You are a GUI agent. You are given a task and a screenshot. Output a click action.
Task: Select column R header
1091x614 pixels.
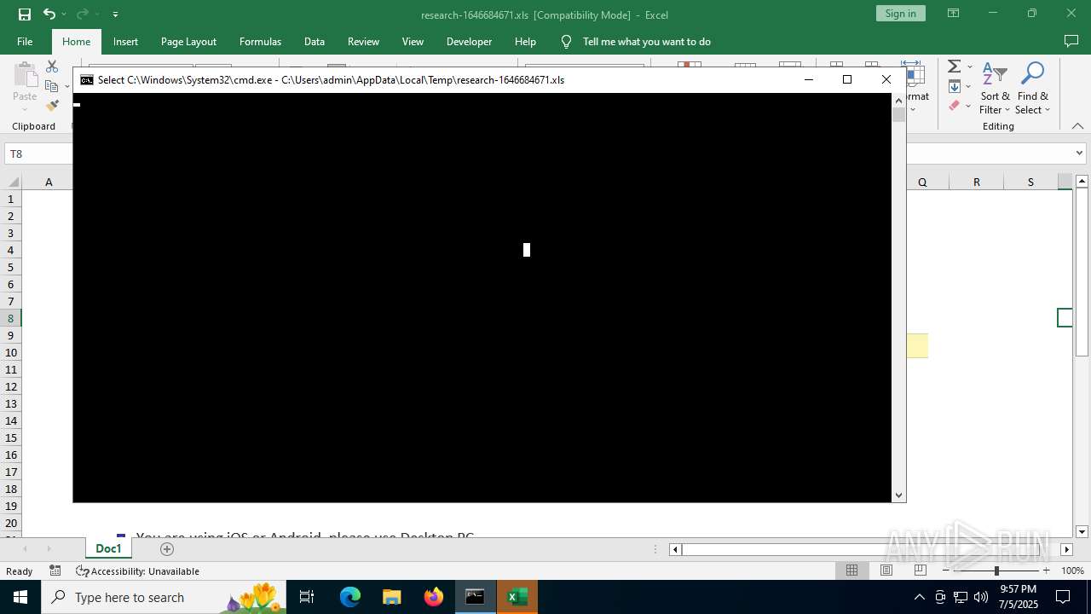tap(976, 182)
